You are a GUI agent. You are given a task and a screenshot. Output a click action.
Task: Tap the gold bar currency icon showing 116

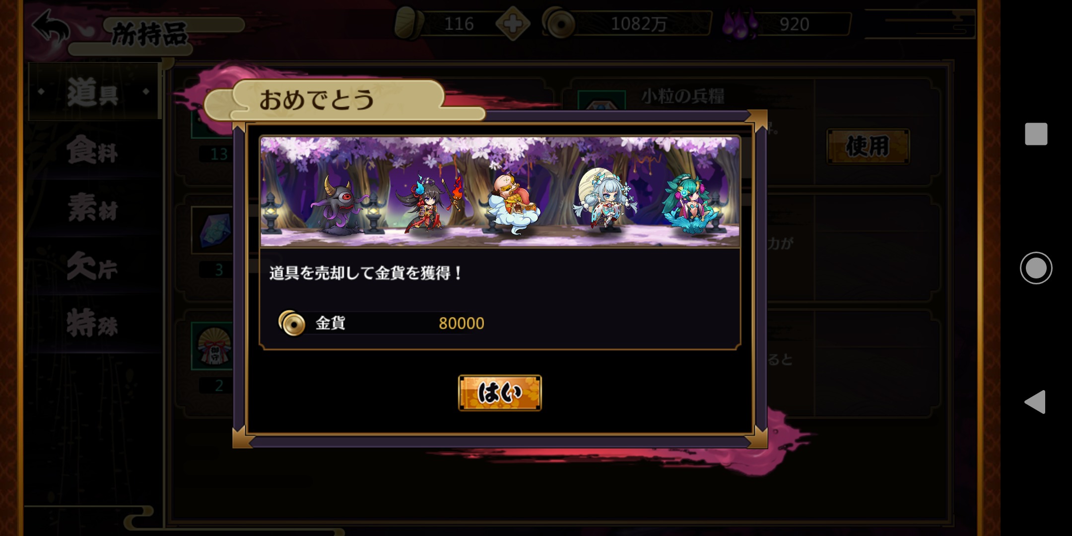click(x=408, y=23)
